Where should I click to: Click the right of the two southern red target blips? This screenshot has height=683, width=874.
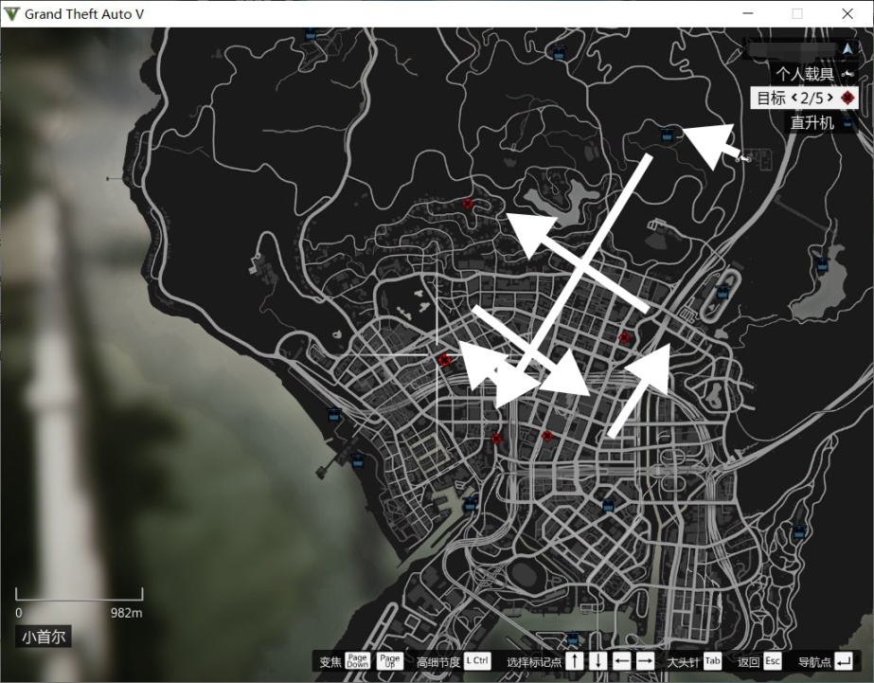click(547, 436)
